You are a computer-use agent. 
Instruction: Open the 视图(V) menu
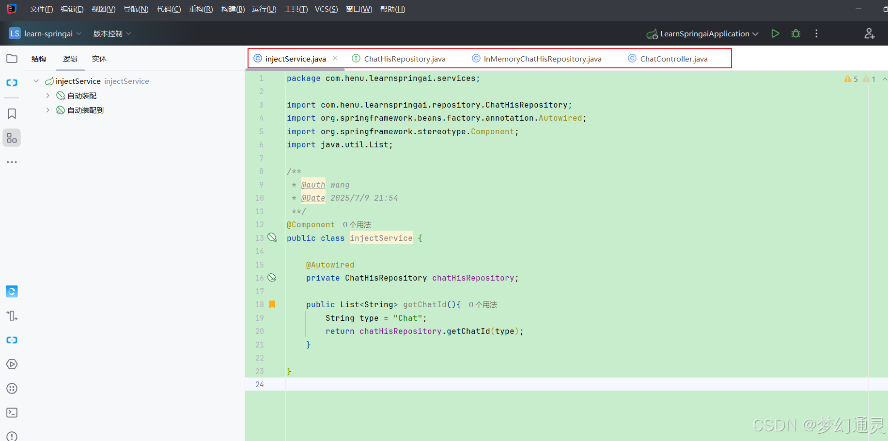[103, 9]
